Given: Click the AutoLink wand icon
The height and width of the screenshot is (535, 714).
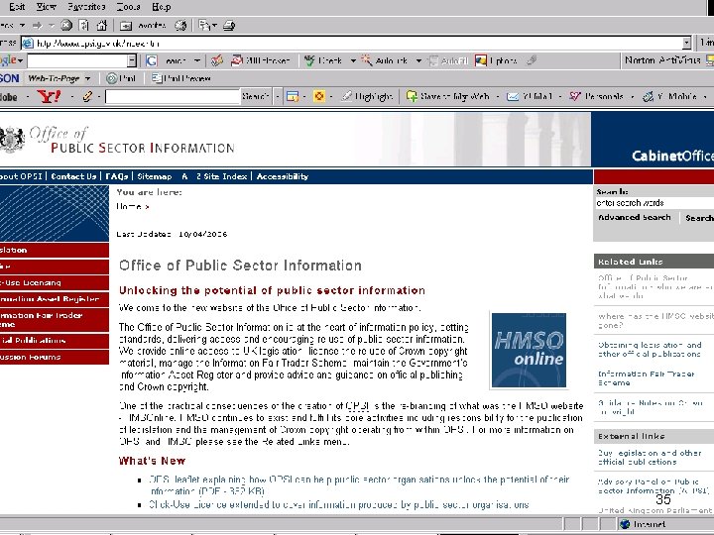Looking at the screenshot, I should tap(366, 60).
